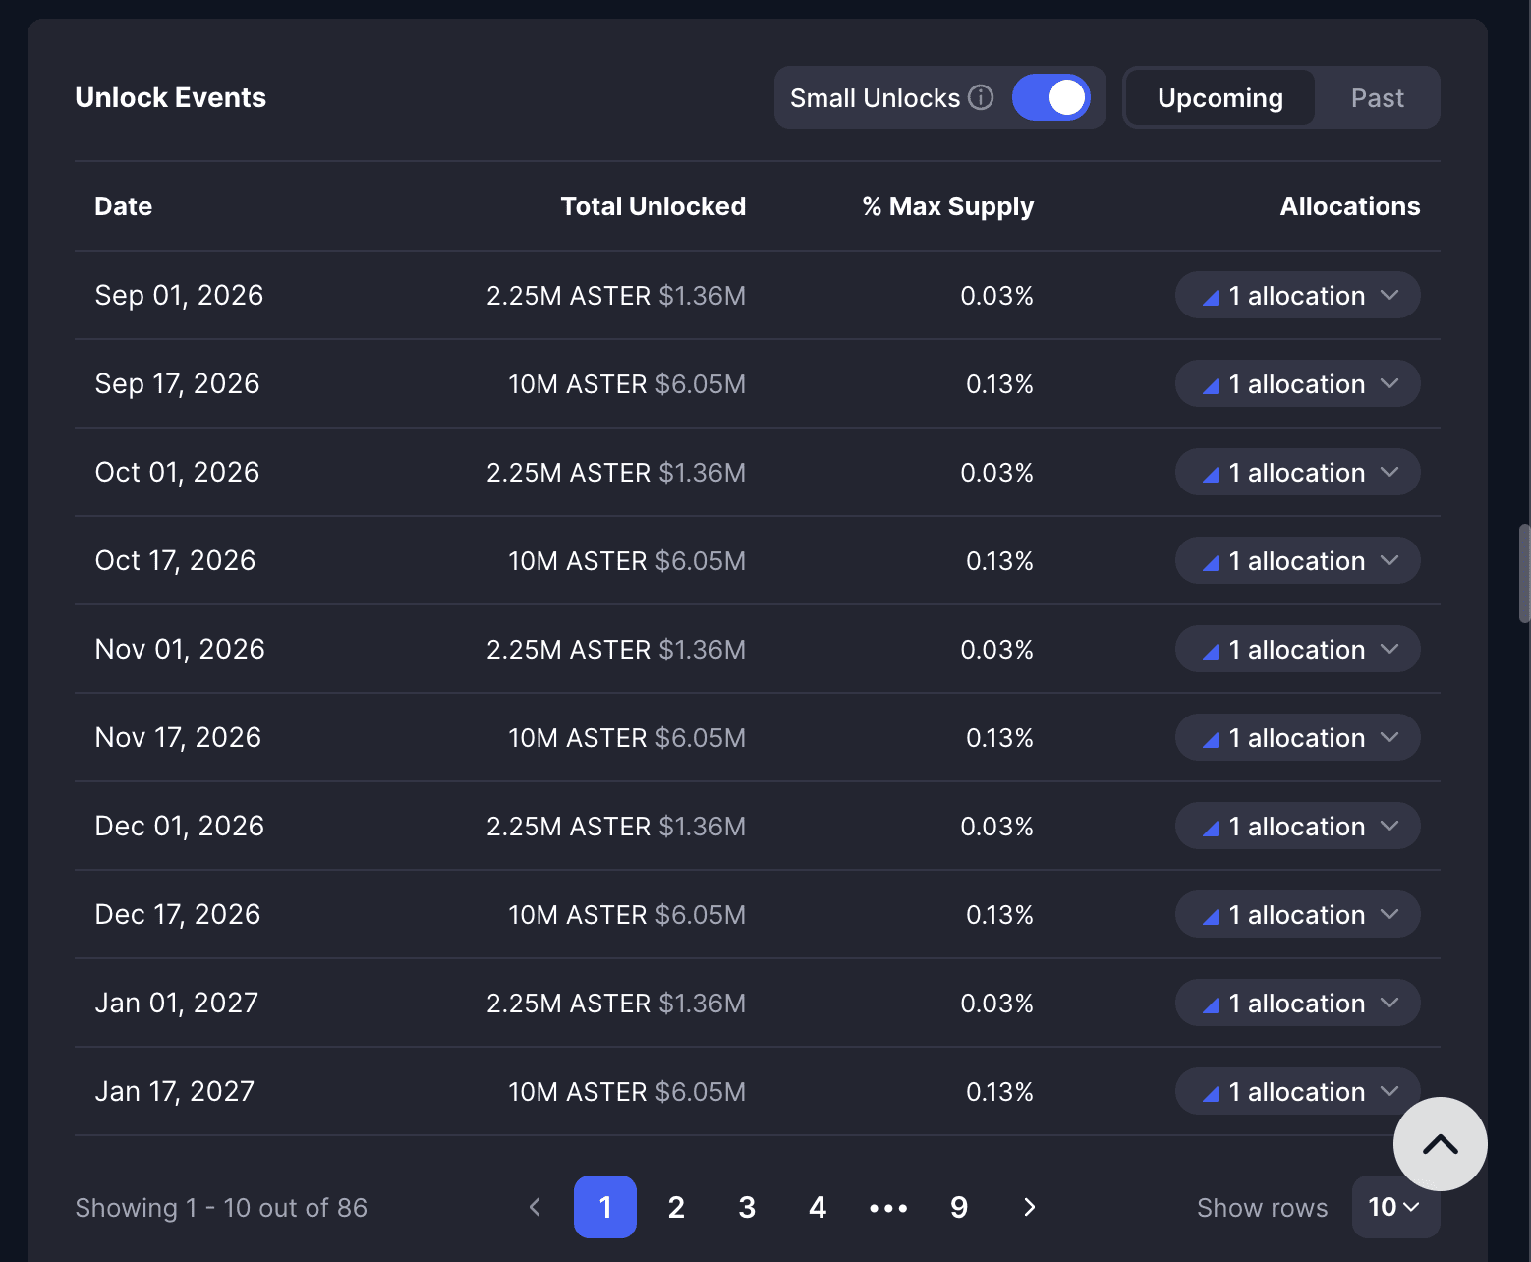Click the Sep 17, 2026 date cell
1531x1262 pixels.
pyautogui.click(x=177, y=383)
